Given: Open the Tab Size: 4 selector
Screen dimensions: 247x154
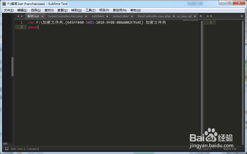Looking at the screenshot, I should [x=204, y=149].
